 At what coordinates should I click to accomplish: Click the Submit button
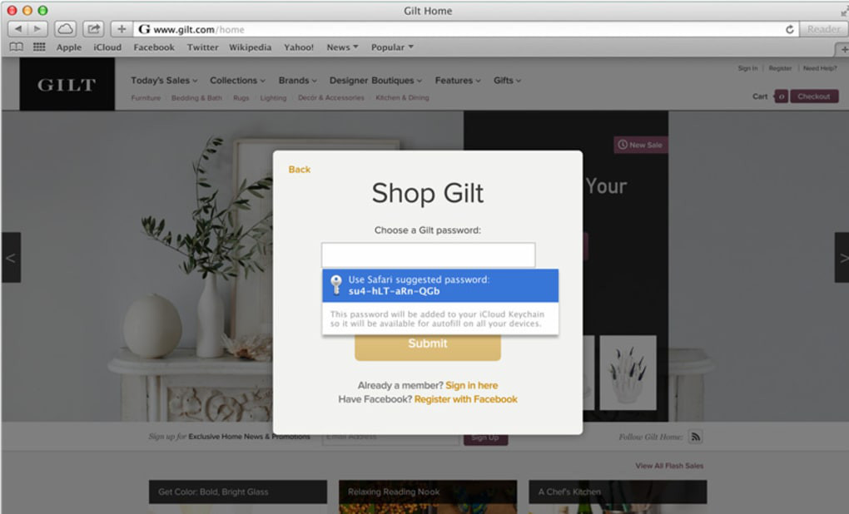(428, 346)
